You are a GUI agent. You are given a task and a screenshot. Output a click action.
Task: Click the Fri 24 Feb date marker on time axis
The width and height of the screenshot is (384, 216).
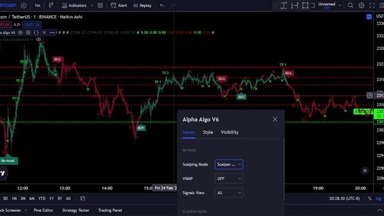click(165, 188)
